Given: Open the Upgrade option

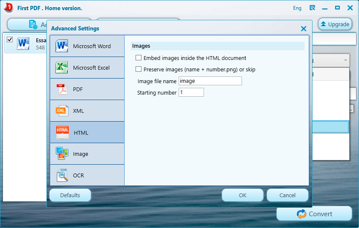Looking at the screenshot, I should click(x=335, y=24).
